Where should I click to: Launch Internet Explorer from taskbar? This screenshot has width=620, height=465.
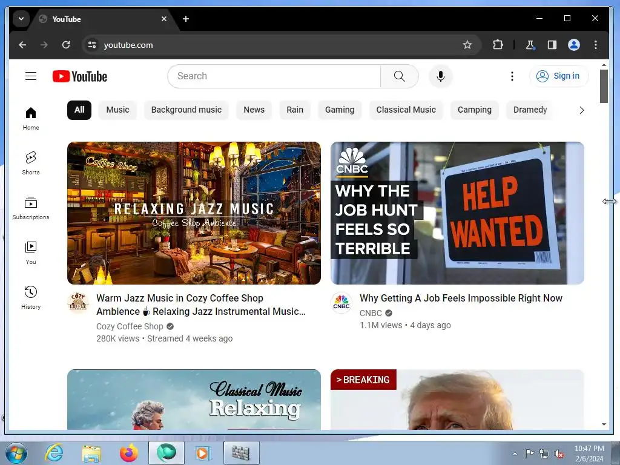[x=54, y=453]
